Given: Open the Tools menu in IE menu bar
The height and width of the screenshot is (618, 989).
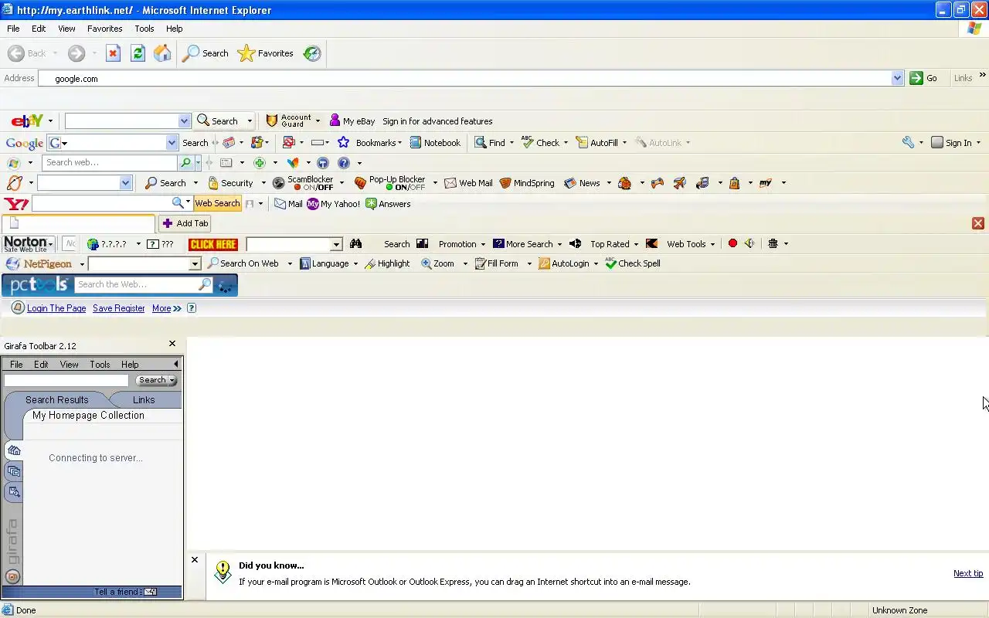Looking at the screenshot, I should tap(144, 29).
